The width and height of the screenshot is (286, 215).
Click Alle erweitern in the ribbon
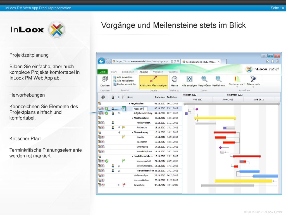[123, 77]
